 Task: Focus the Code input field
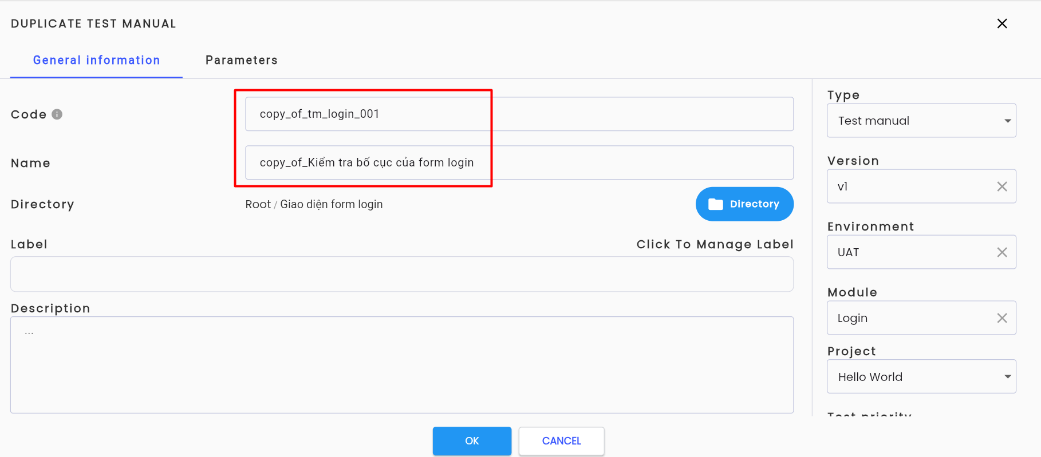tap(519, 114)
